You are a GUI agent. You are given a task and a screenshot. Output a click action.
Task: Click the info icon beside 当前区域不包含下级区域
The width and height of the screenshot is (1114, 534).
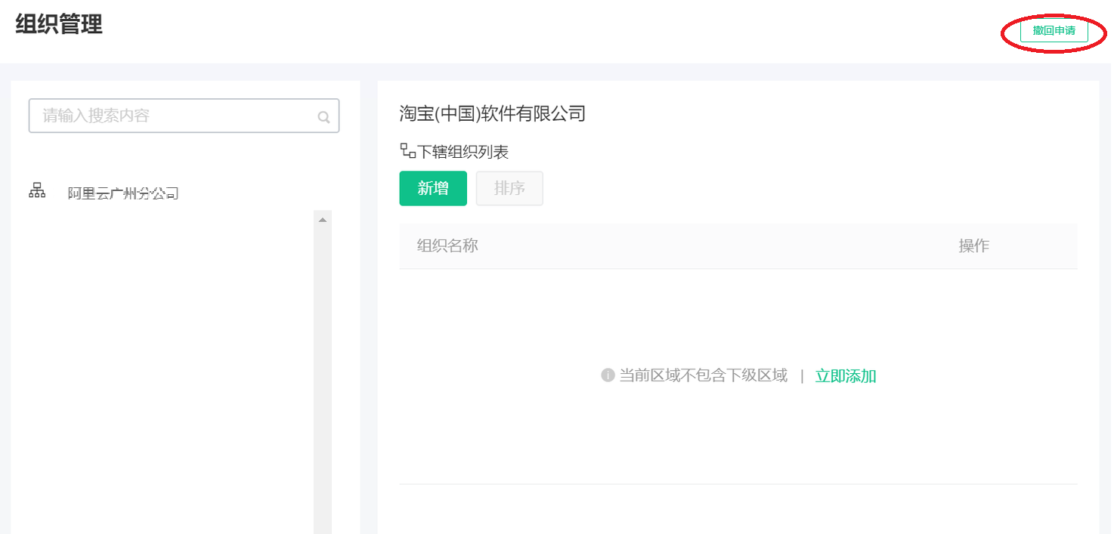pyautogui.click(x=608, y=375)
